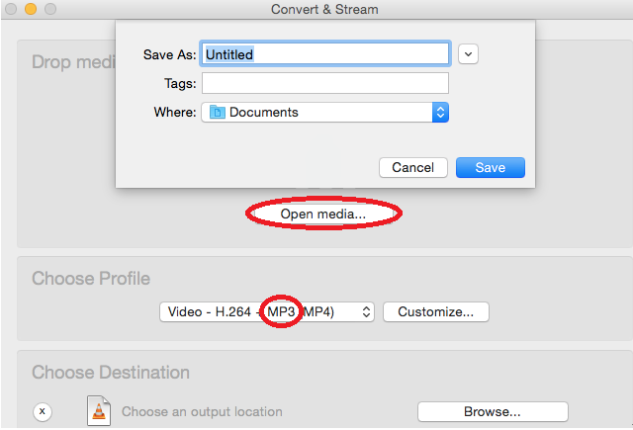Open the Where location dropdown showing Documents
The width and height of the screenshot is (633, 430).
pyautogui.click(x=325, y=112)
